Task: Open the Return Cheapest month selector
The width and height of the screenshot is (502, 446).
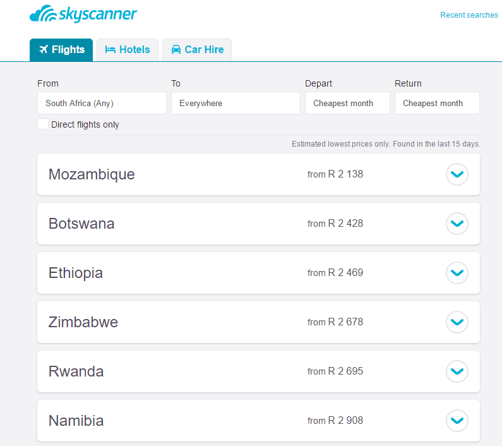Action: [x=437, y=103]
